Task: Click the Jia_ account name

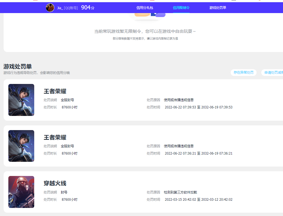Action: point(60,8)
